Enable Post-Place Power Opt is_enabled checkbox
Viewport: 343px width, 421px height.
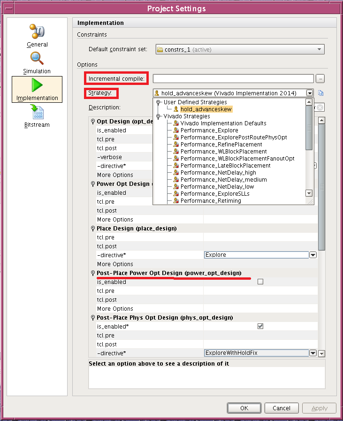click(260, 282)
